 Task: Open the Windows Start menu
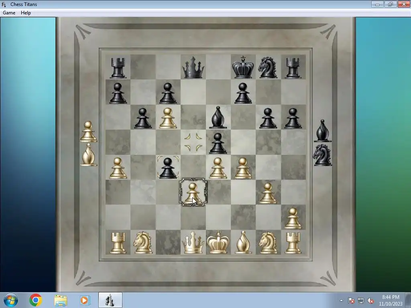pyautogui.click(x=11, y=300)
